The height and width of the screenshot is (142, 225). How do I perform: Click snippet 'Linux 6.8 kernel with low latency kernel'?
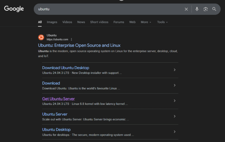(x=98, y=104)
